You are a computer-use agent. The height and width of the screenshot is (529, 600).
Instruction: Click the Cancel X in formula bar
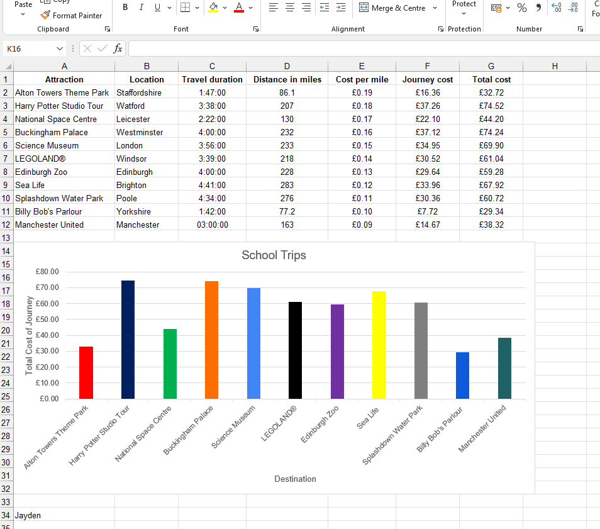pyautogui.click(x=87, y=48)
